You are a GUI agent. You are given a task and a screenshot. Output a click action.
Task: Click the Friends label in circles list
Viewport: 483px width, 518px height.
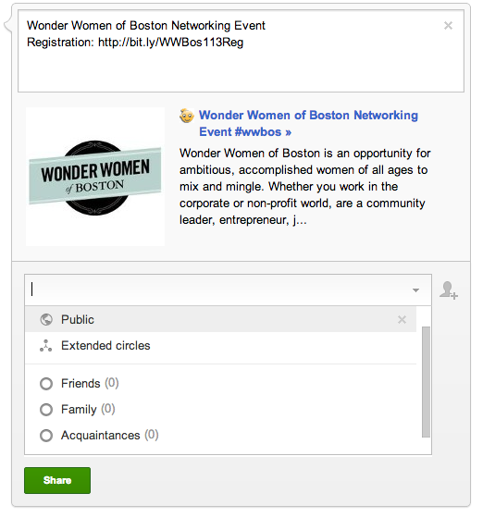point(80,384)
